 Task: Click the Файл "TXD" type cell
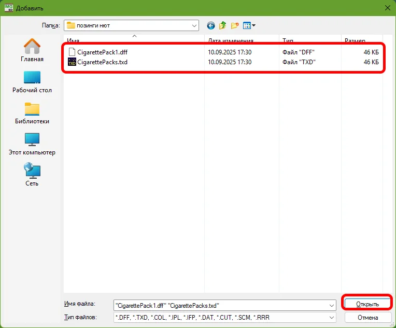point(299,62)
